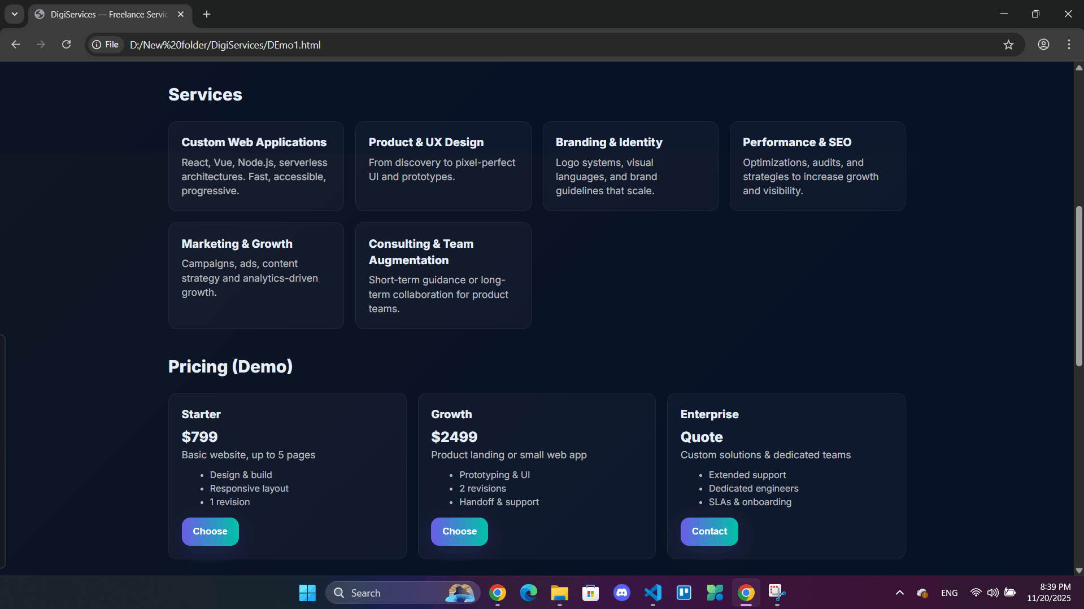Open Visual Studio Code from taskbar

[653, 593]
